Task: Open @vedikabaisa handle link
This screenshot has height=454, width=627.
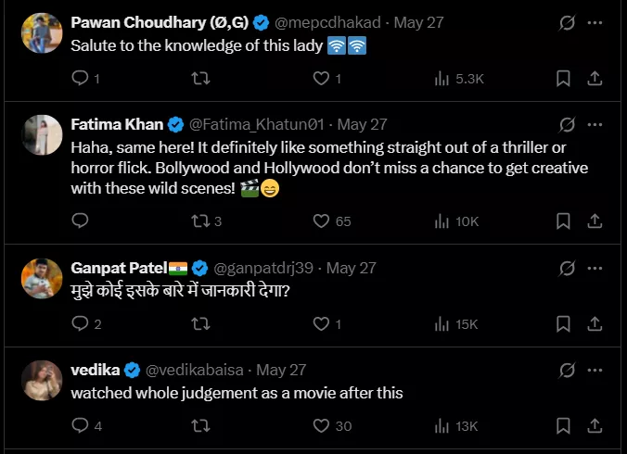Action: click(x=195, y=370)
